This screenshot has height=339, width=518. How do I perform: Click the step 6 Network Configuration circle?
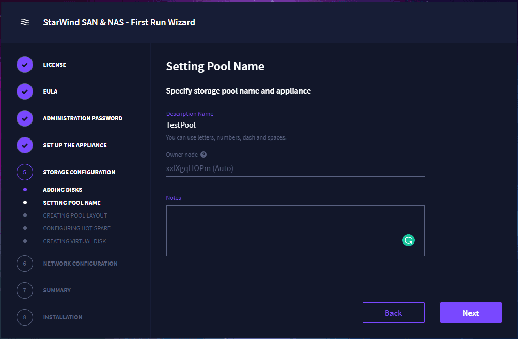click(x=25, y=264)
